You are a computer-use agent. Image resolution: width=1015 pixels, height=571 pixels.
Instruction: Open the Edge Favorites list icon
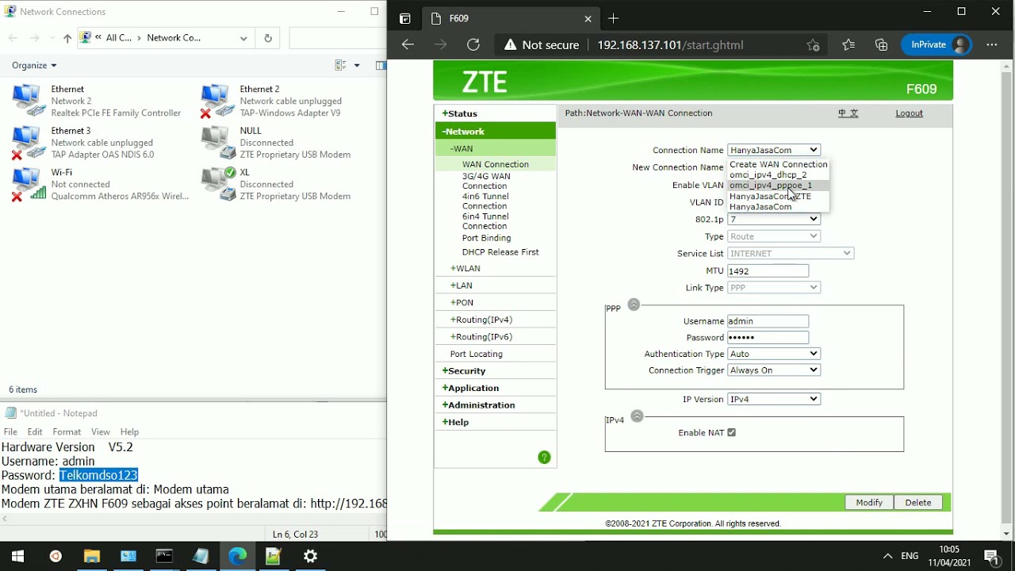[x=848, y=45]
